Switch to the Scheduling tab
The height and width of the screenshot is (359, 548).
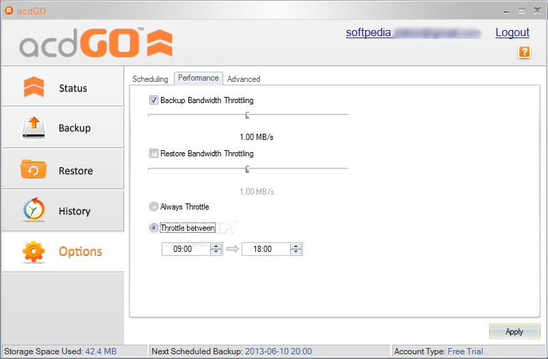coord(150,79)
